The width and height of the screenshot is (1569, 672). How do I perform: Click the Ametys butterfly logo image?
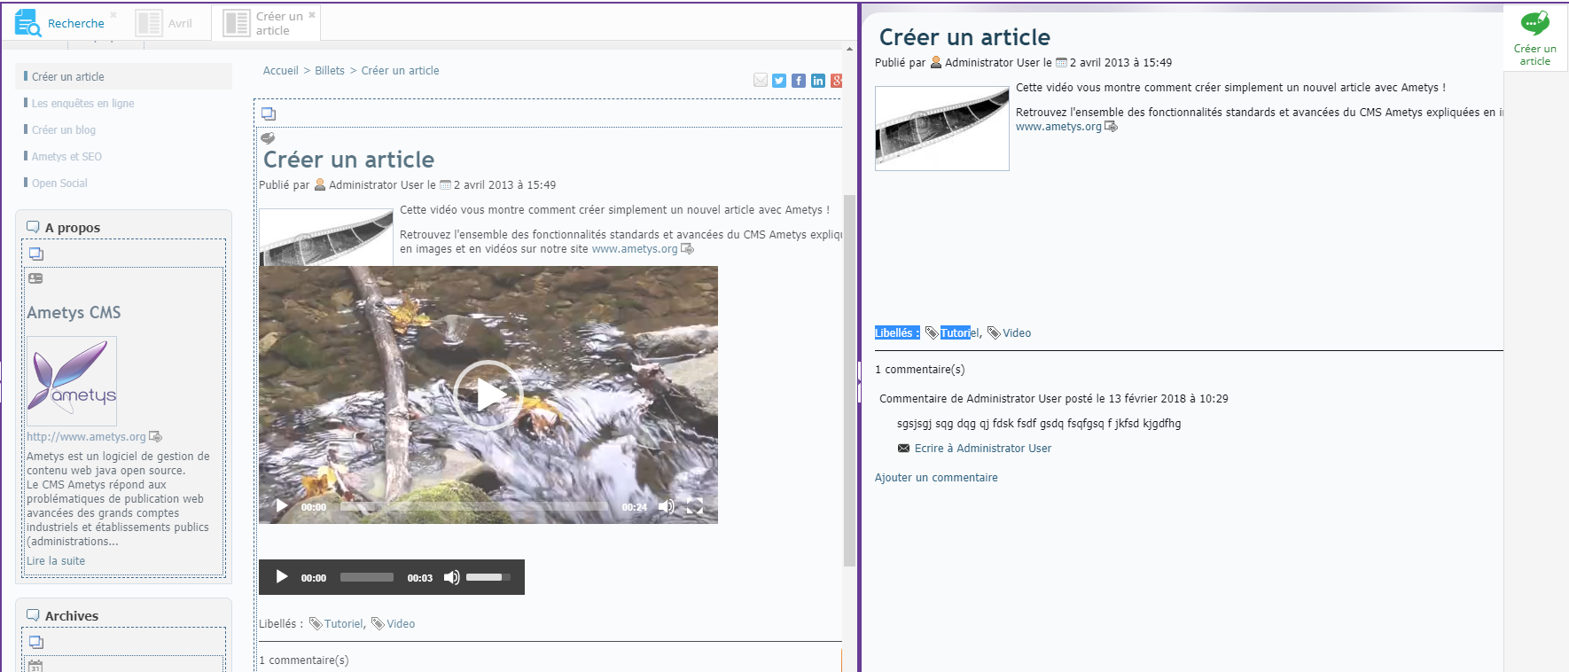pos(72,381)
